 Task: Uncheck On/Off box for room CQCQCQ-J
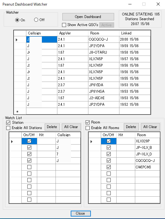[109, 160]
